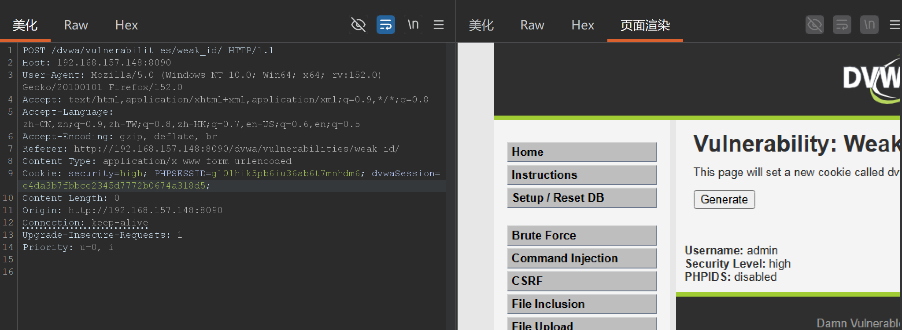This screenshot has height=330, width=902.
Task: Open Command Injection menu item
Action: click(x=581, y=258)
